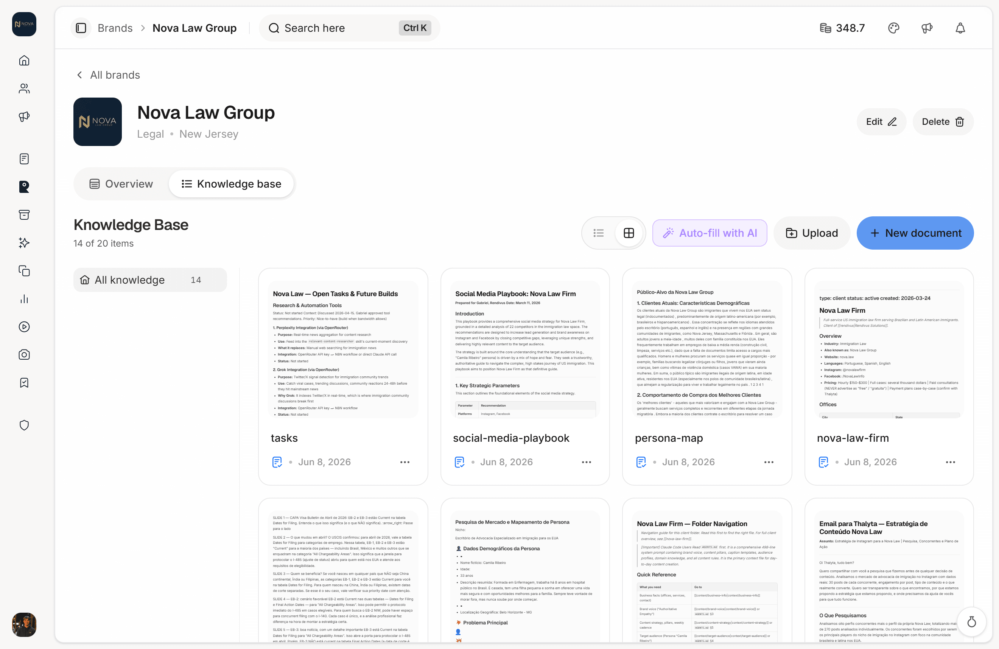This screenshot has width=999, height=649.
Task: Open the announcements megaphone in header
Action: pos(927,28)
